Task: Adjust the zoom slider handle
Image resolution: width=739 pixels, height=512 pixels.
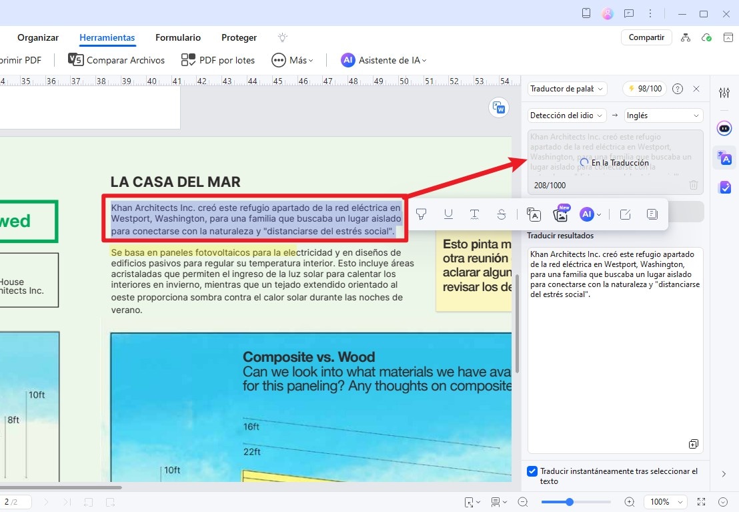Action: coord(570,502)
